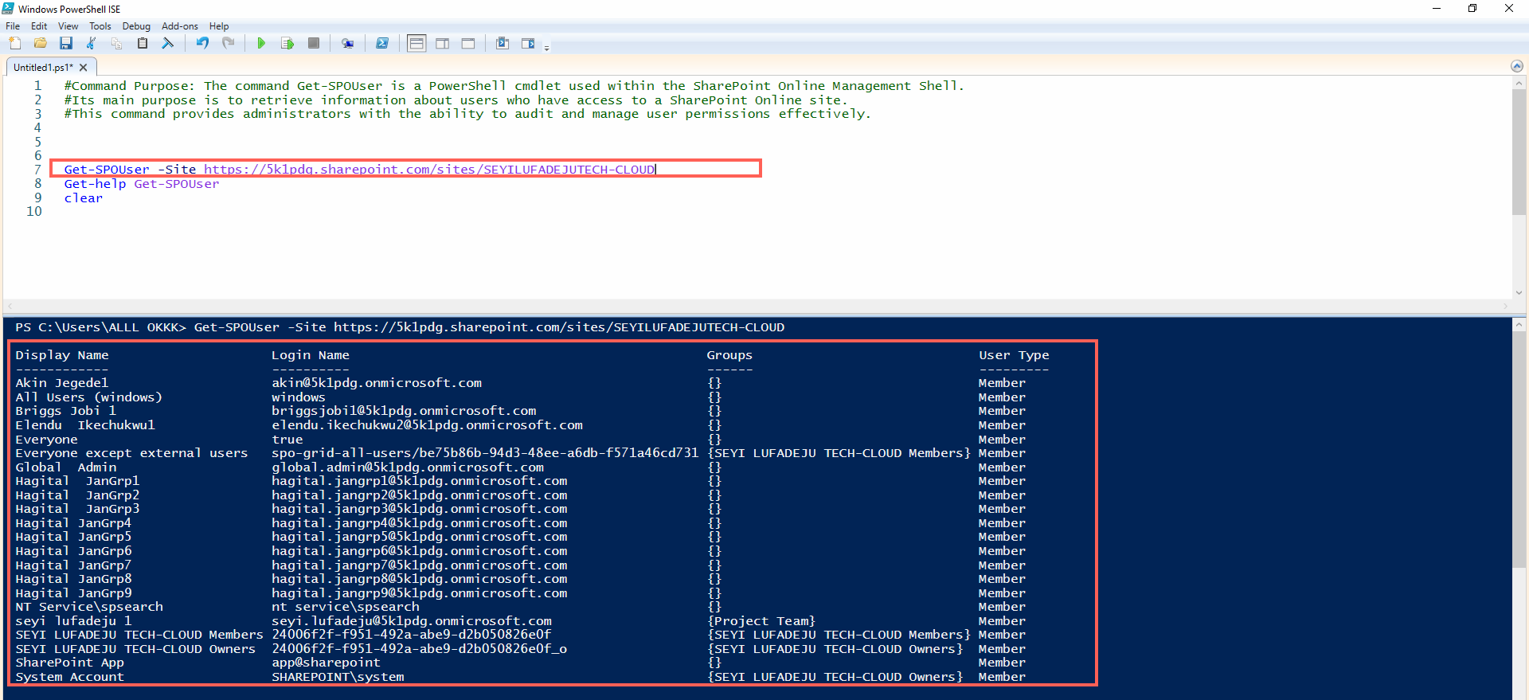This screenshot has height=700, width=1529.
Task: Click 'SHAREPOINT\system' login name
Action: (338, 677)
